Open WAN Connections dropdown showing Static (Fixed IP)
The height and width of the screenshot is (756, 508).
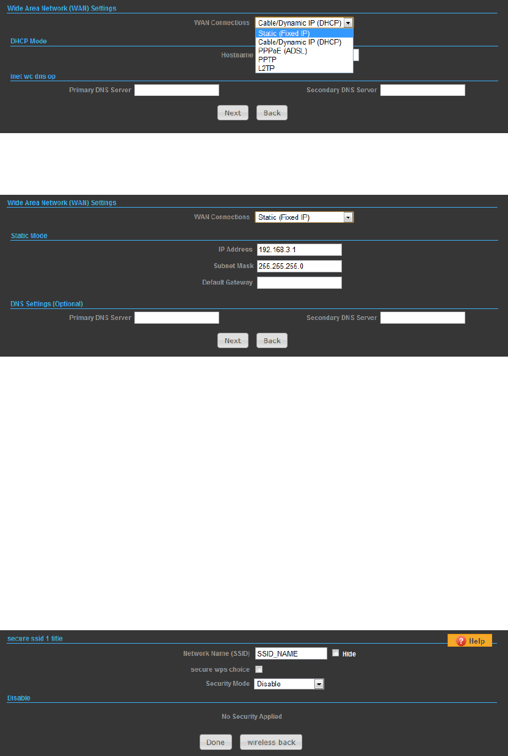click(304, 217)
